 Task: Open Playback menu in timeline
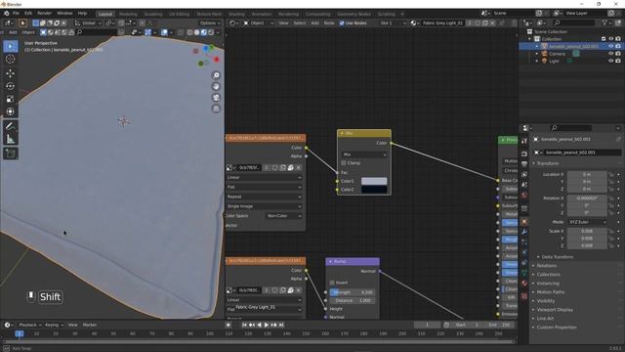[30, 325]
